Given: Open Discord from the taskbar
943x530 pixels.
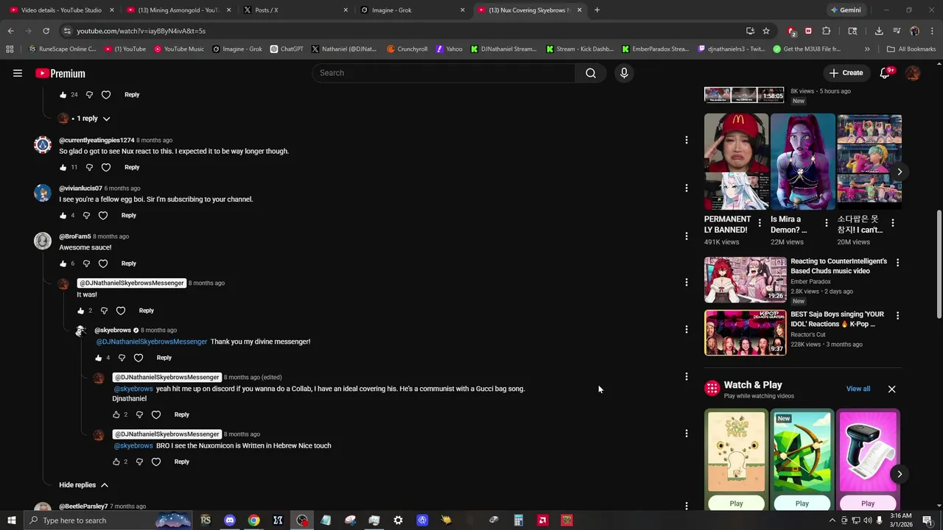Looking at the screenshot, I should [x=229, y=520].
